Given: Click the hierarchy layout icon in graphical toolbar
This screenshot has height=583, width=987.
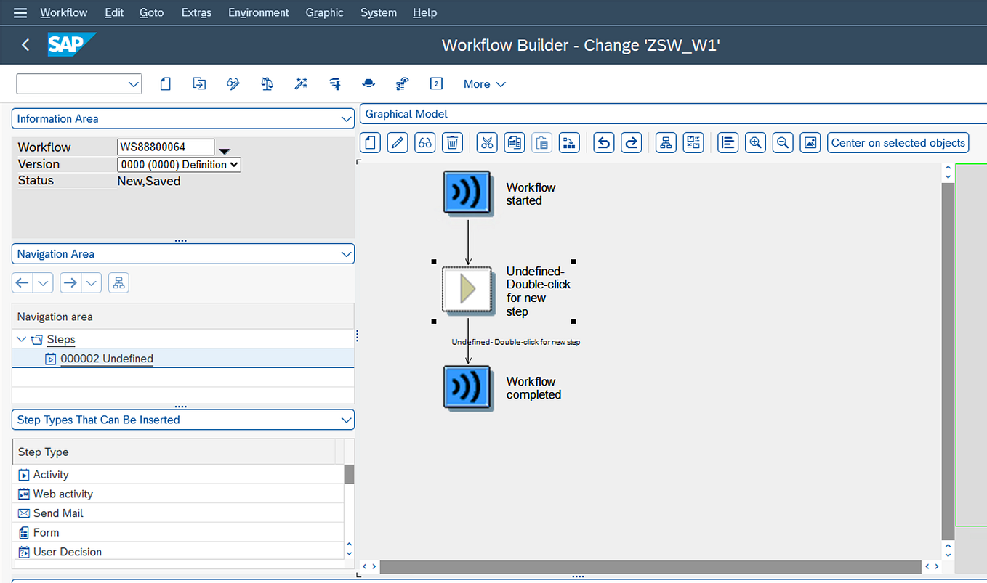Looking at the screenshot, I should (x=666, y=143).
